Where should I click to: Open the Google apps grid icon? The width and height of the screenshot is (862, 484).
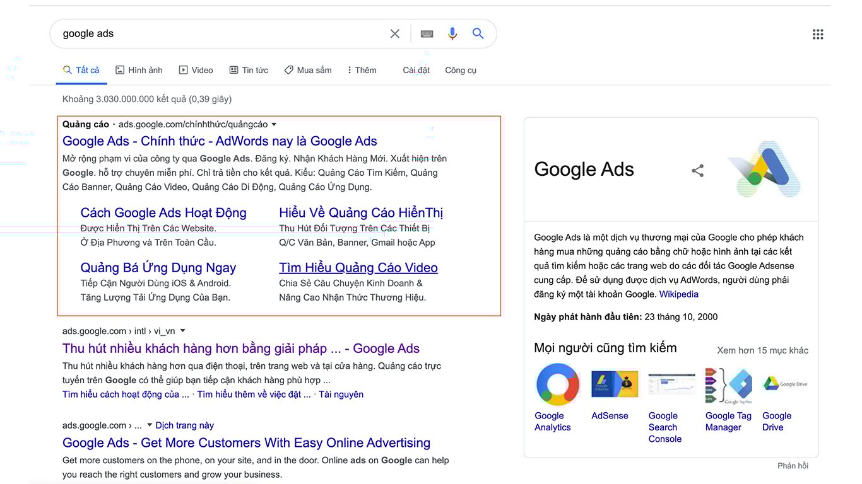pos(818,33)
